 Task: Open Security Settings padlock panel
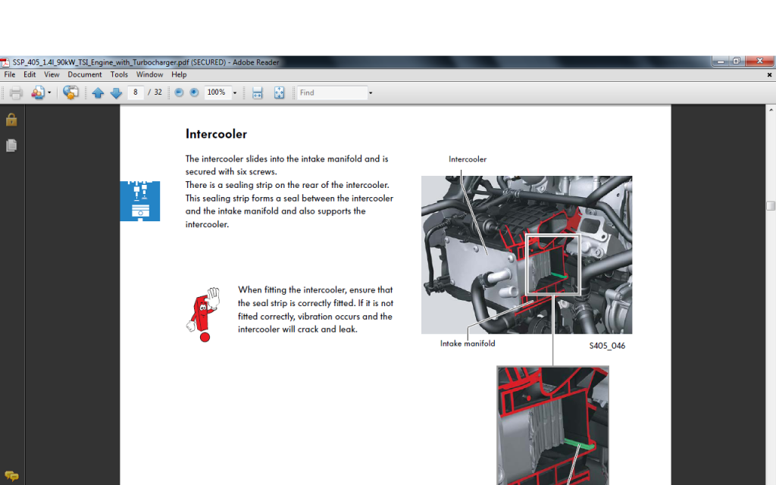[11, 120]
